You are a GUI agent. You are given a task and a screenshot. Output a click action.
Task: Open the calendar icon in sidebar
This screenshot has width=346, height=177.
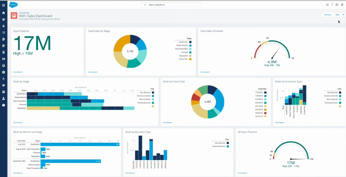coord(4,92)
